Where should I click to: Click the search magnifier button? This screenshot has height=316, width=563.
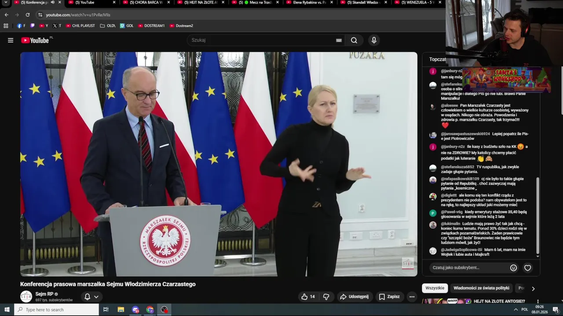pos(354,40)
